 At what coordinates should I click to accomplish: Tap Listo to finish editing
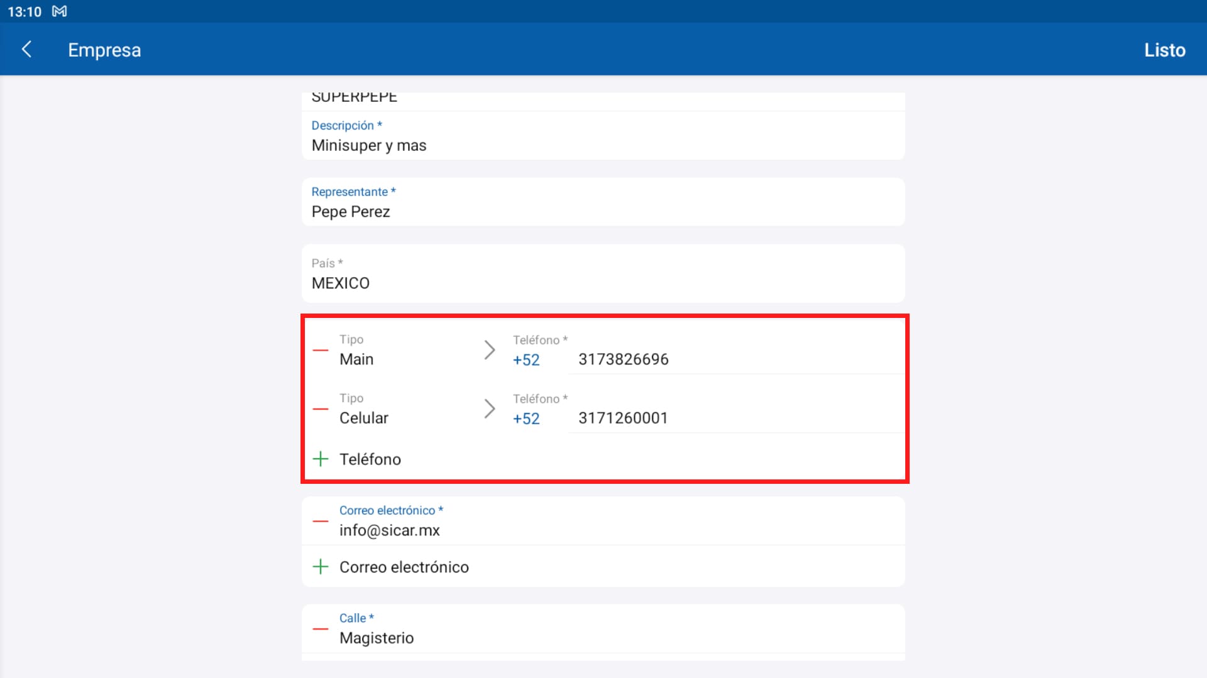(x=1164, y=50)
